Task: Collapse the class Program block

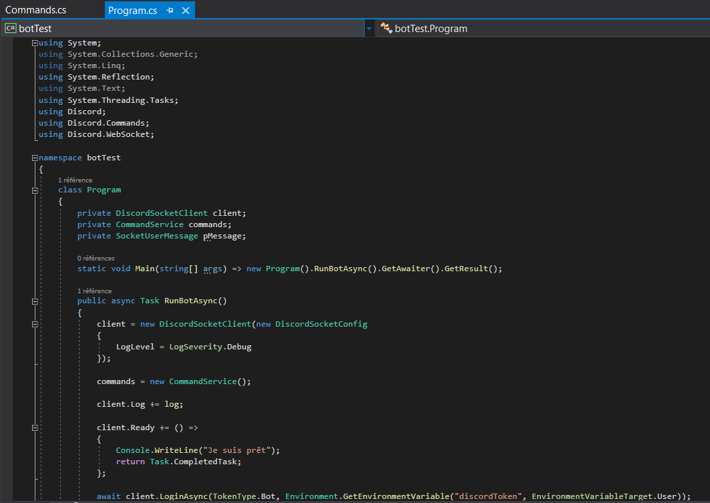Action: point(35,190)
